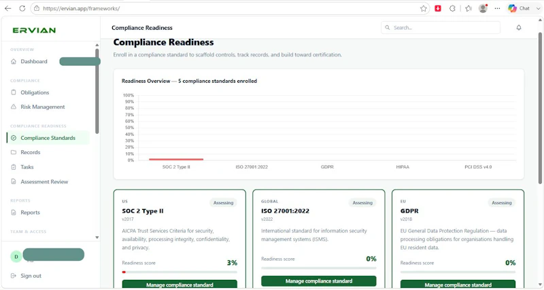Viewport: 544px width, 290px height.
Task: Reload the page with the refresh icon
Action: click(22, 8)
